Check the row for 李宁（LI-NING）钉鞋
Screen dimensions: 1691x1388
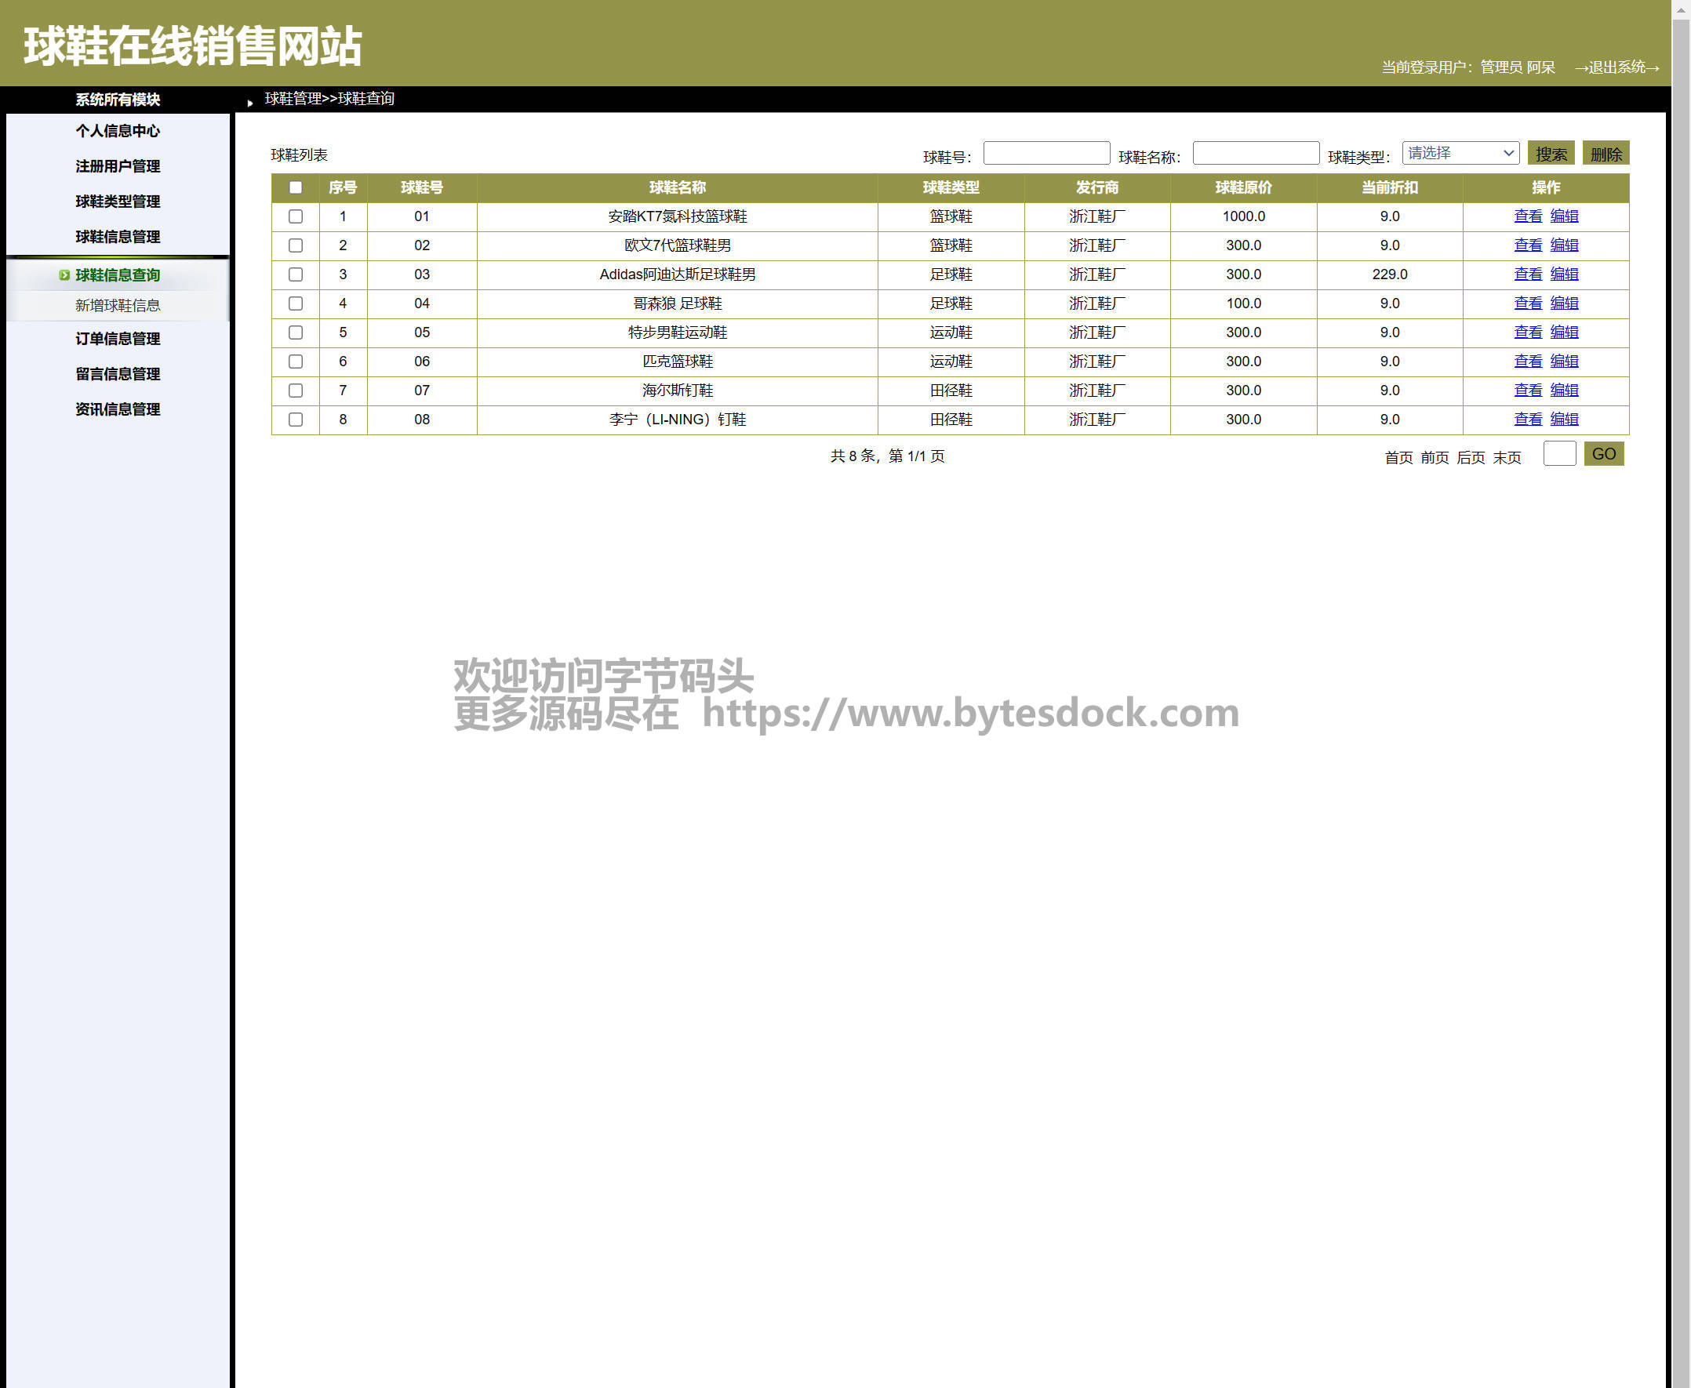(295, 420)
